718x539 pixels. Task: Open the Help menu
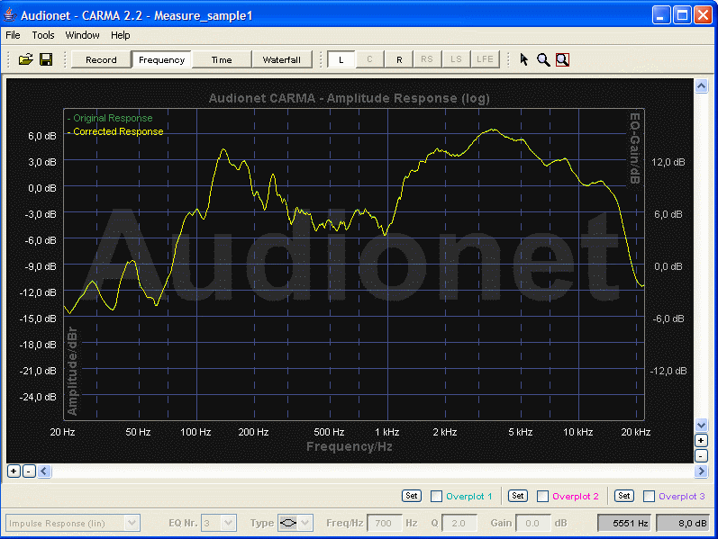pyautogui.click(x=121, y=35)
